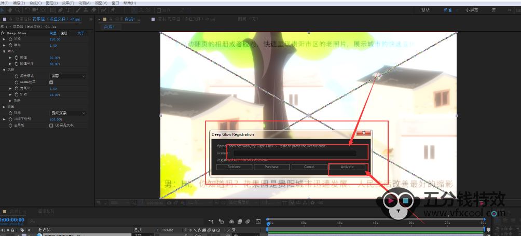Uncheck the Gamma校正 checkbox
The height and width of the screenshot is (236, 521).
coord(51,82)
